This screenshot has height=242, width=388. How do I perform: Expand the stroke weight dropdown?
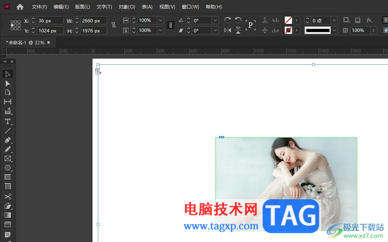(x=334, y=20)
